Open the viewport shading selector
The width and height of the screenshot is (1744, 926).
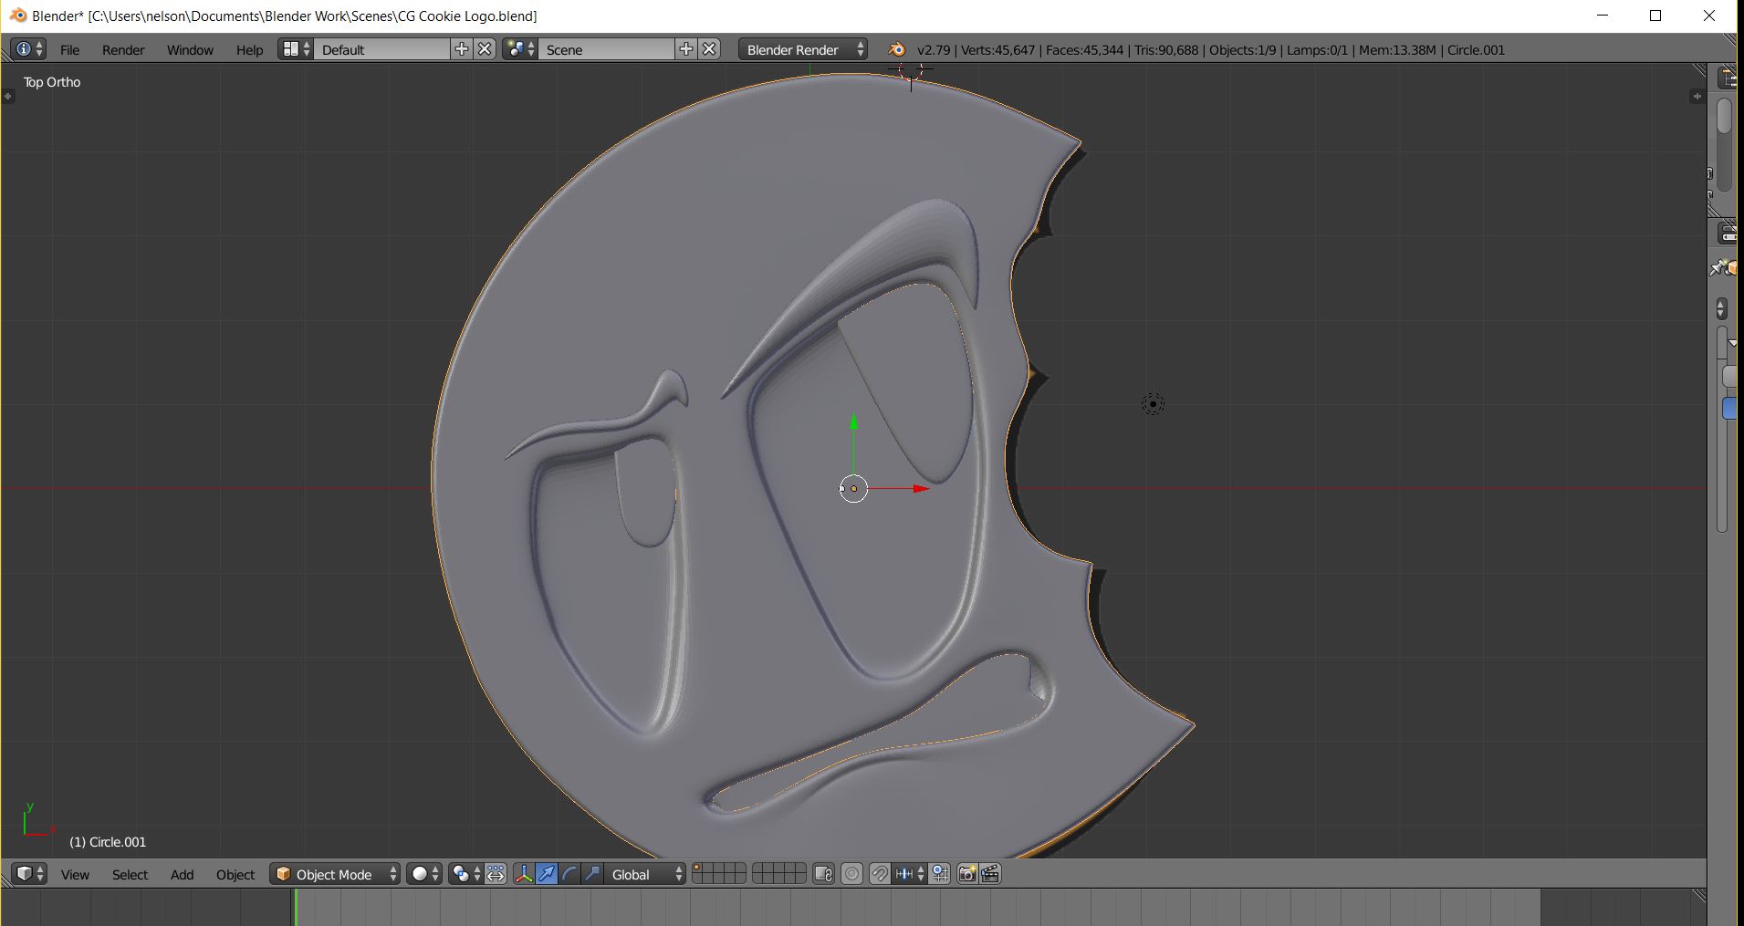coord(424,874)
